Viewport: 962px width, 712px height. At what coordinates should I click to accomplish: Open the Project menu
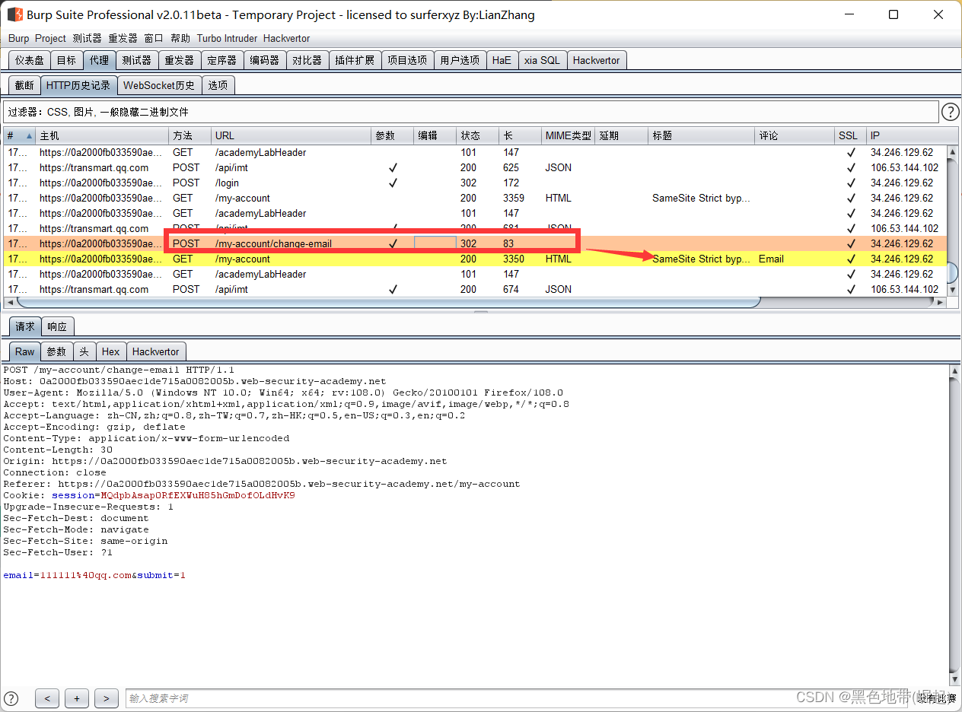click(x=50, y=38)
